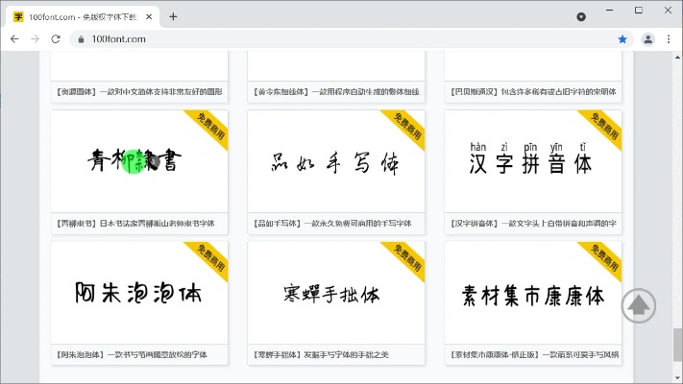Open the 素材集市康康体 font preview
The height and width of the screenshot is (384, 683).
pos(533,293)
